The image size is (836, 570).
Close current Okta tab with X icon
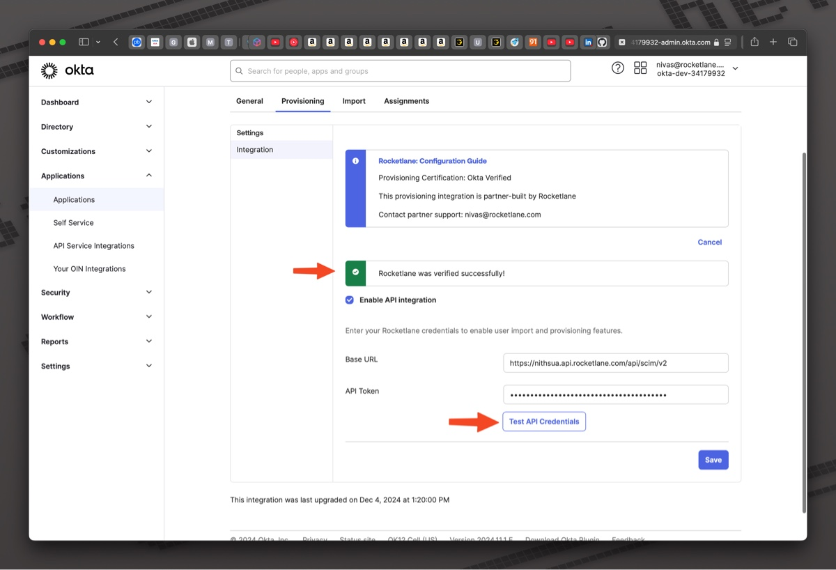click(622, 43)
